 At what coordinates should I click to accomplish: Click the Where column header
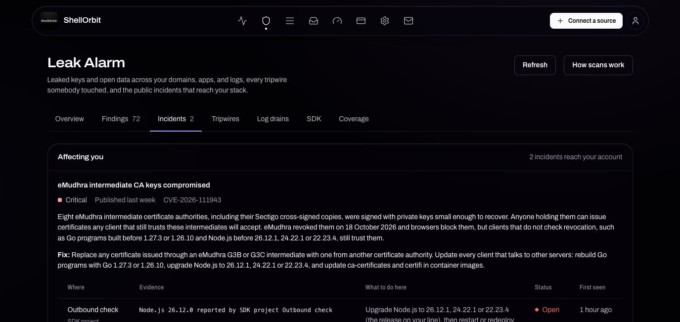[76, 287]
